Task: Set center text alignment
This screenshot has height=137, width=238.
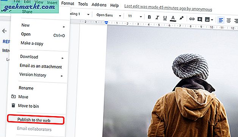Action: pos(229,20)
